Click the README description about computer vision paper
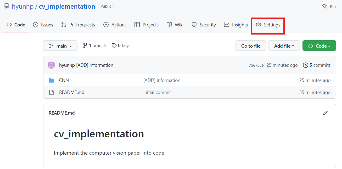342x169 pixels. (109, 153)
